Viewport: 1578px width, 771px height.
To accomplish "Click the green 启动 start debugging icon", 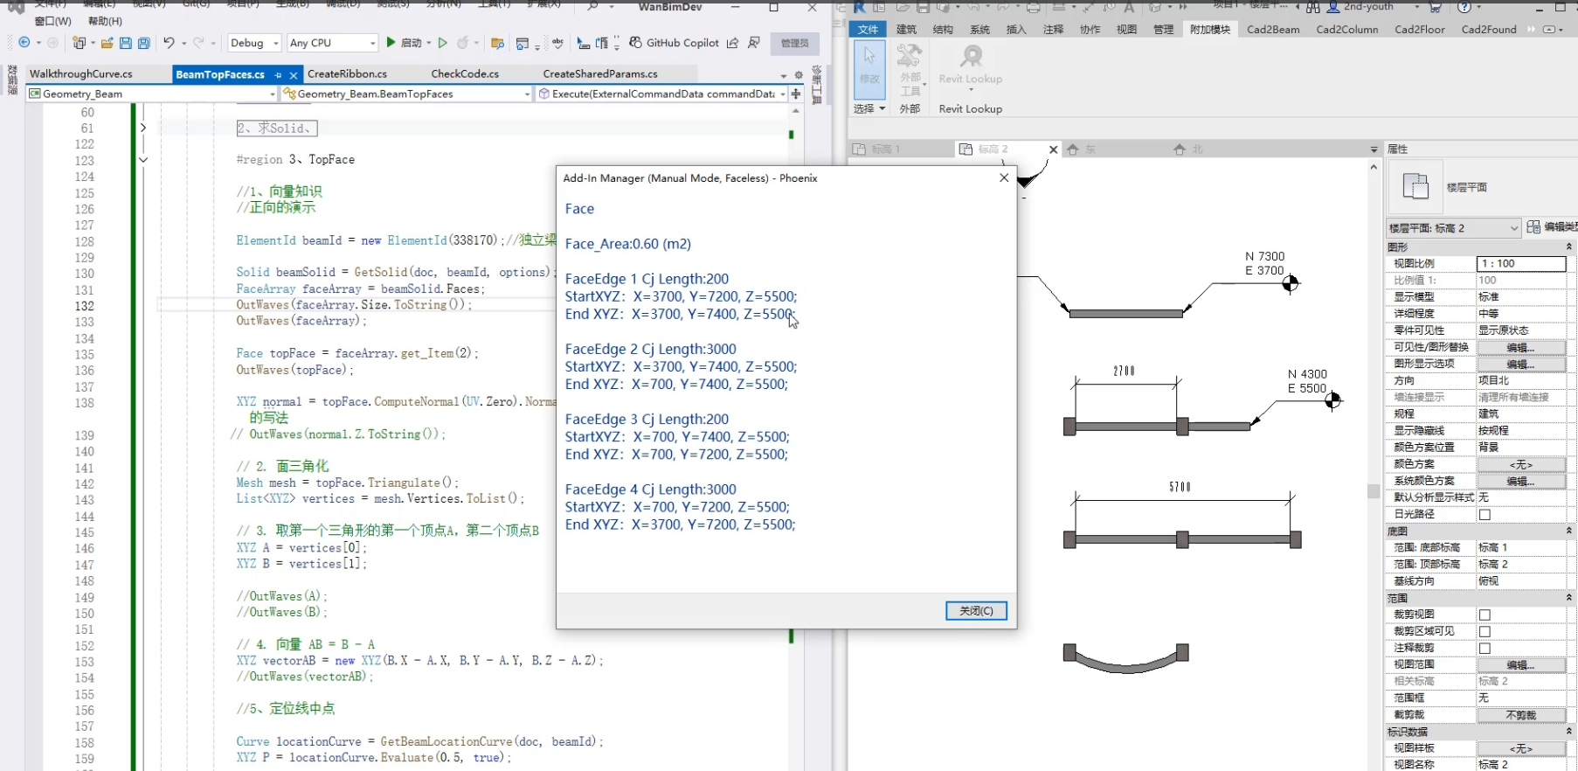I will click(391, 43).
